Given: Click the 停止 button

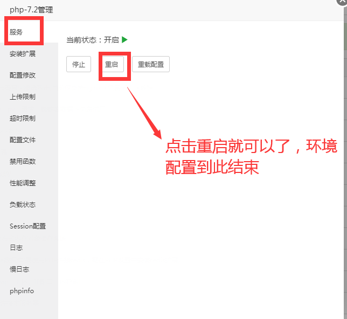Looking at the screenshot, I should click(x=79, y=64).
